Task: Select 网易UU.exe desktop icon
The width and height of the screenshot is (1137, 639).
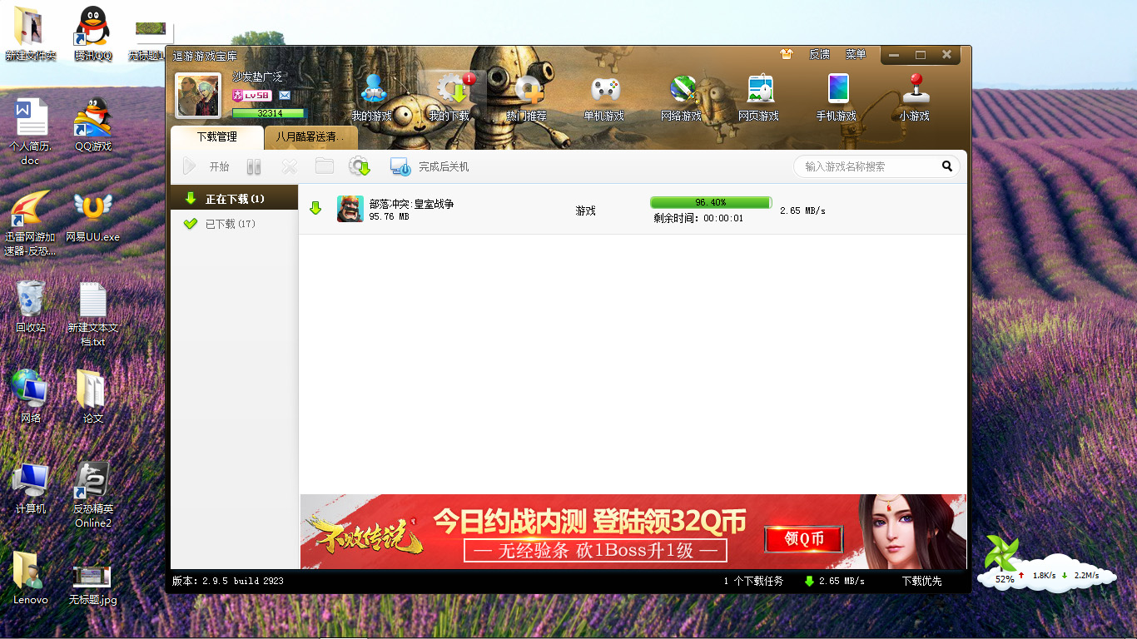Action: [x=92, y=217]
